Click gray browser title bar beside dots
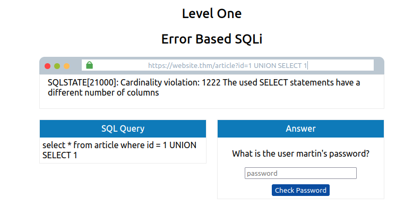This screenshot has height=214, width=413. tap(75, 66)
